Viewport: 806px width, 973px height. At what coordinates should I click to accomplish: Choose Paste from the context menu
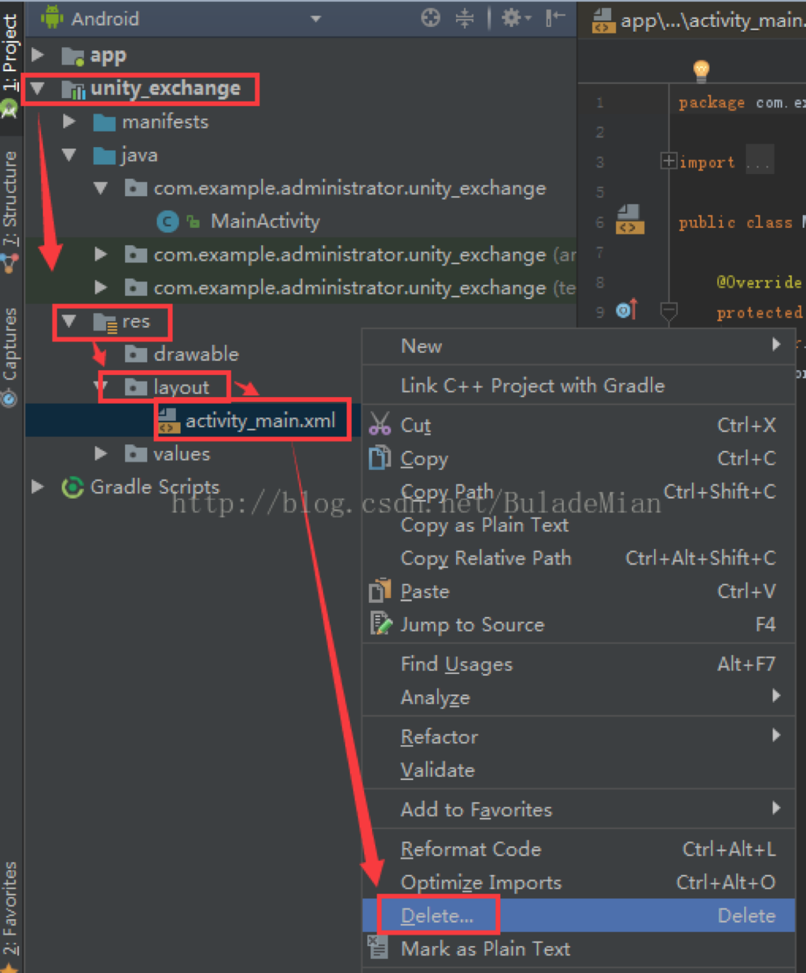[x=578, y=591]
